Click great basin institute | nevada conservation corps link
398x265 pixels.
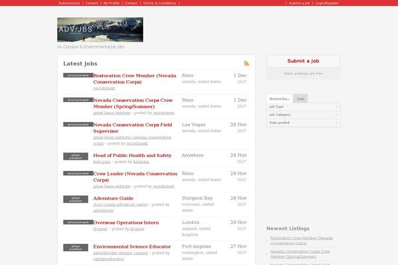click(132, 140)
